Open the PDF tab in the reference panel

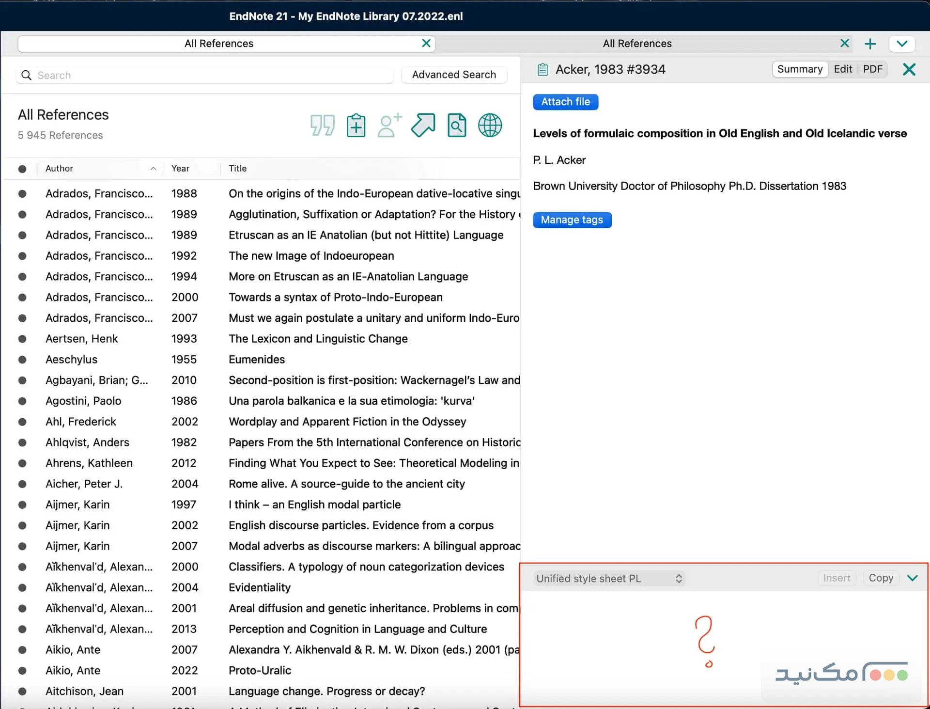click(872, 69)
